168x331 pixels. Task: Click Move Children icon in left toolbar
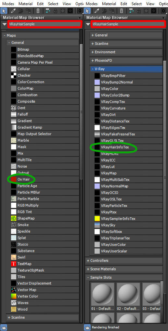(x=48, y=11)
